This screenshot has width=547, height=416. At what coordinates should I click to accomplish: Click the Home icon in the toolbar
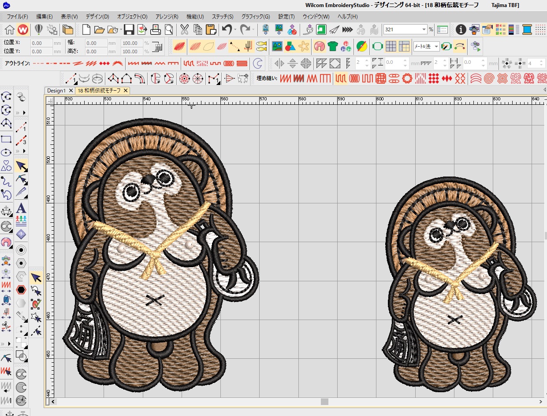click(x=10, y=30)
